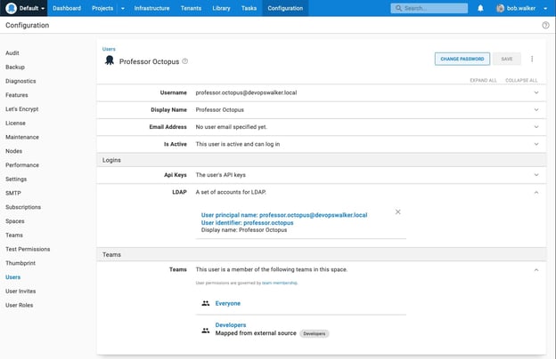Click the Developers team people icon

pyautogui.click(x=206, y=330)
